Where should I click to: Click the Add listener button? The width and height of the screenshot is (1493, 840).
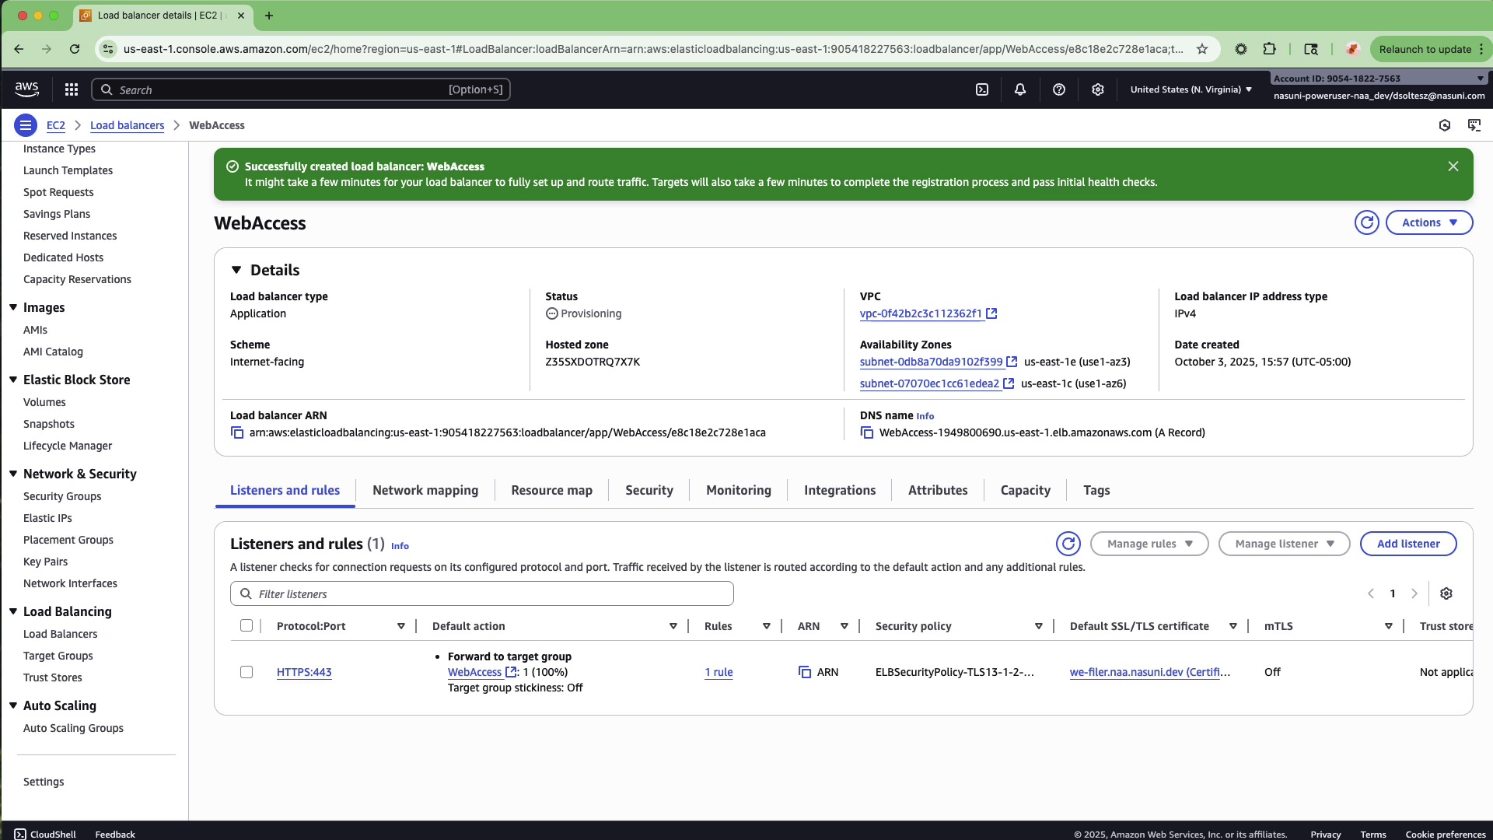point(1407,543)
